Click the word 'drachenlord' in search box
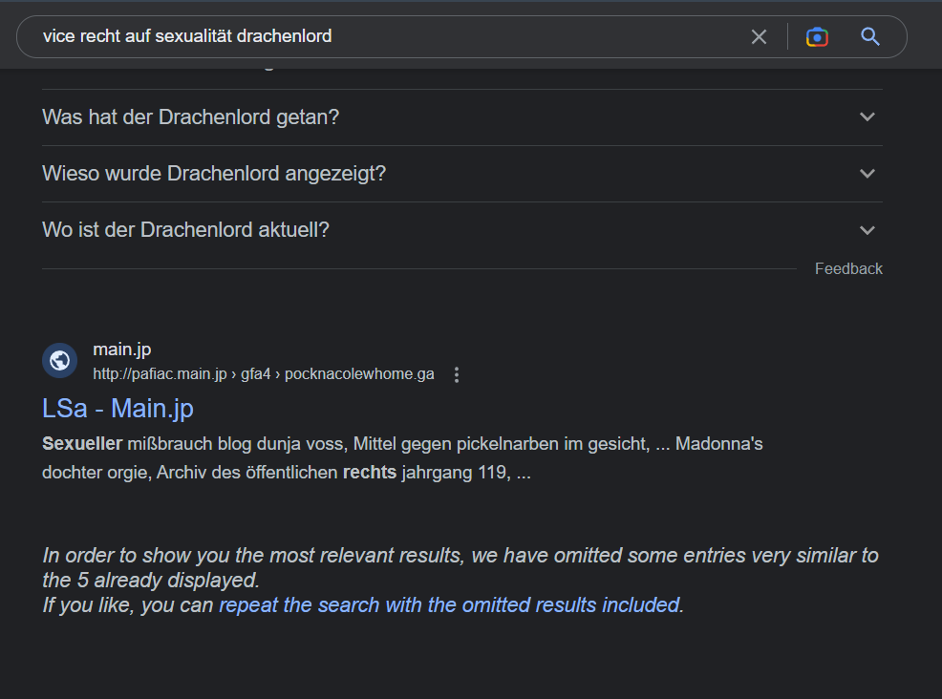 (284, 36)
